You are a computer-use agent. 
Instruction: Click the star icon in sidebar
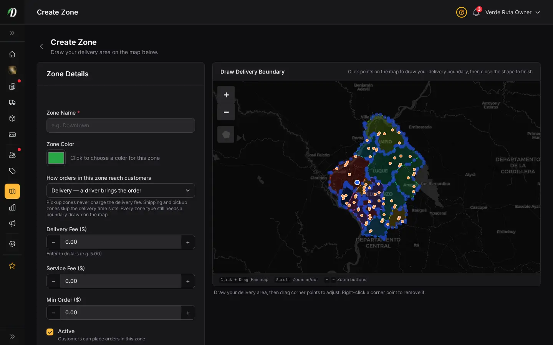pyautogui.click(x=12, y=266)
